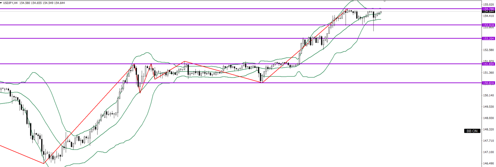The image size is (496, 167).
Task: Select the purple 151.834 price label
Action: pos(488,64)
